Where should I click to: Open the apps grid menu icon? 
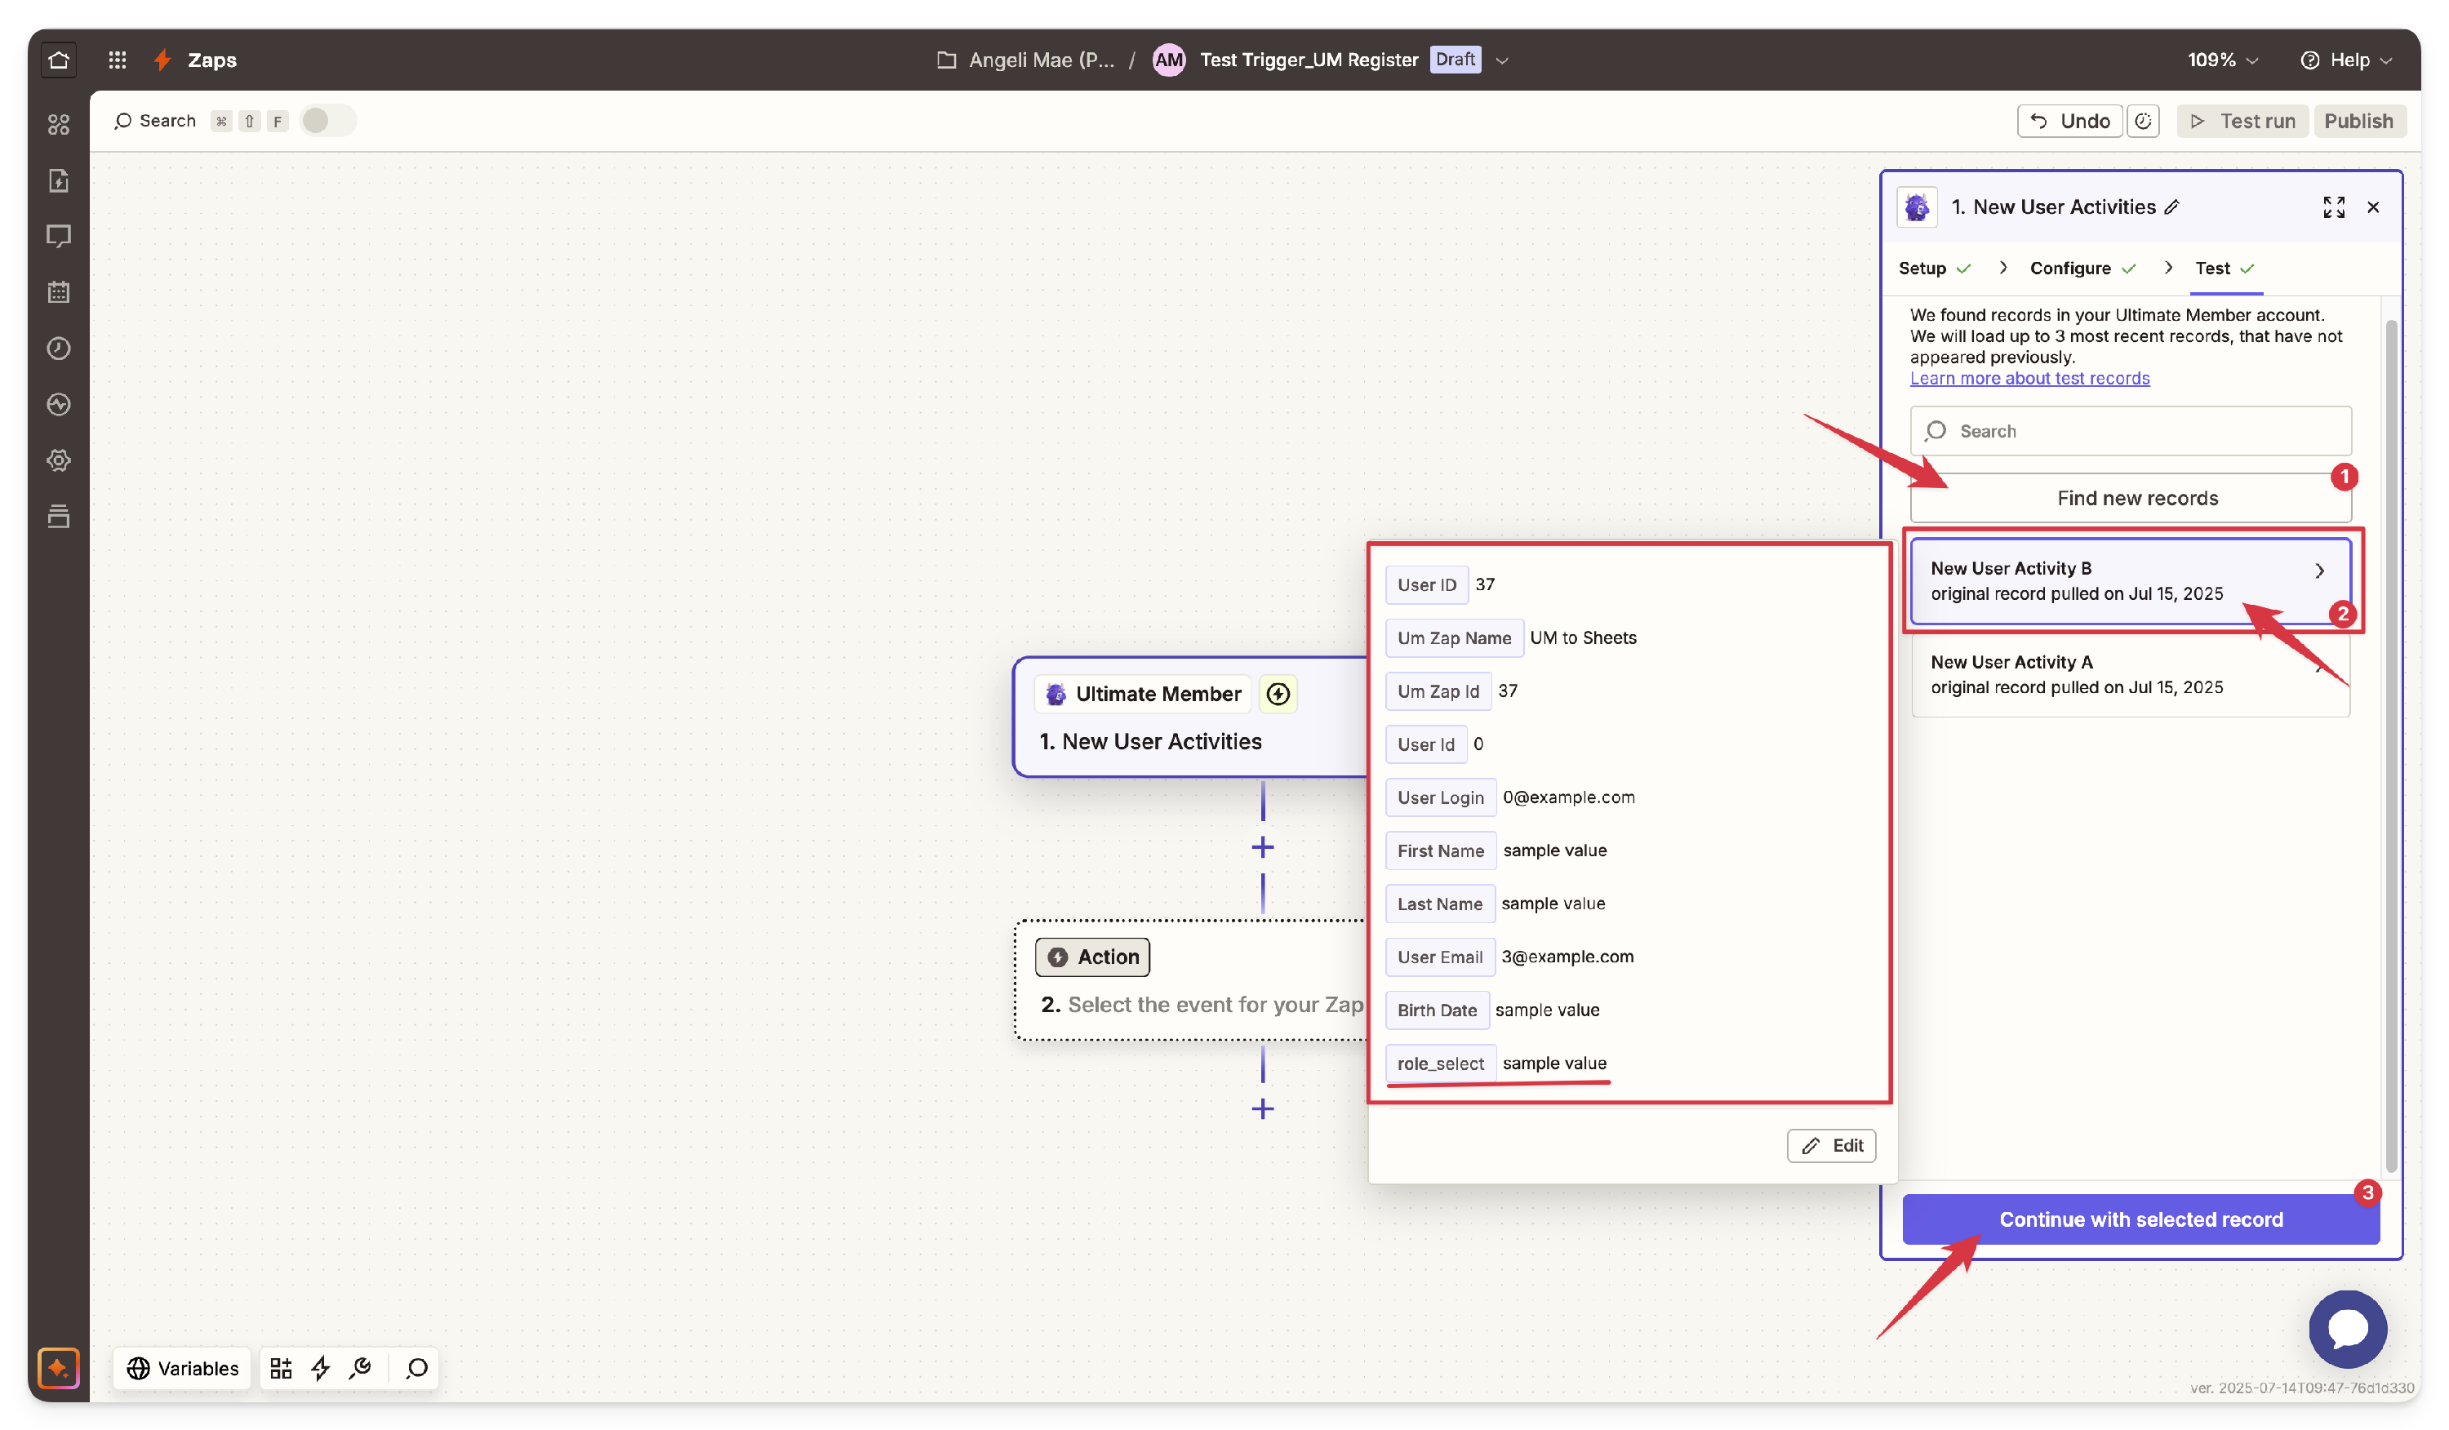click(x=118, y=60)
